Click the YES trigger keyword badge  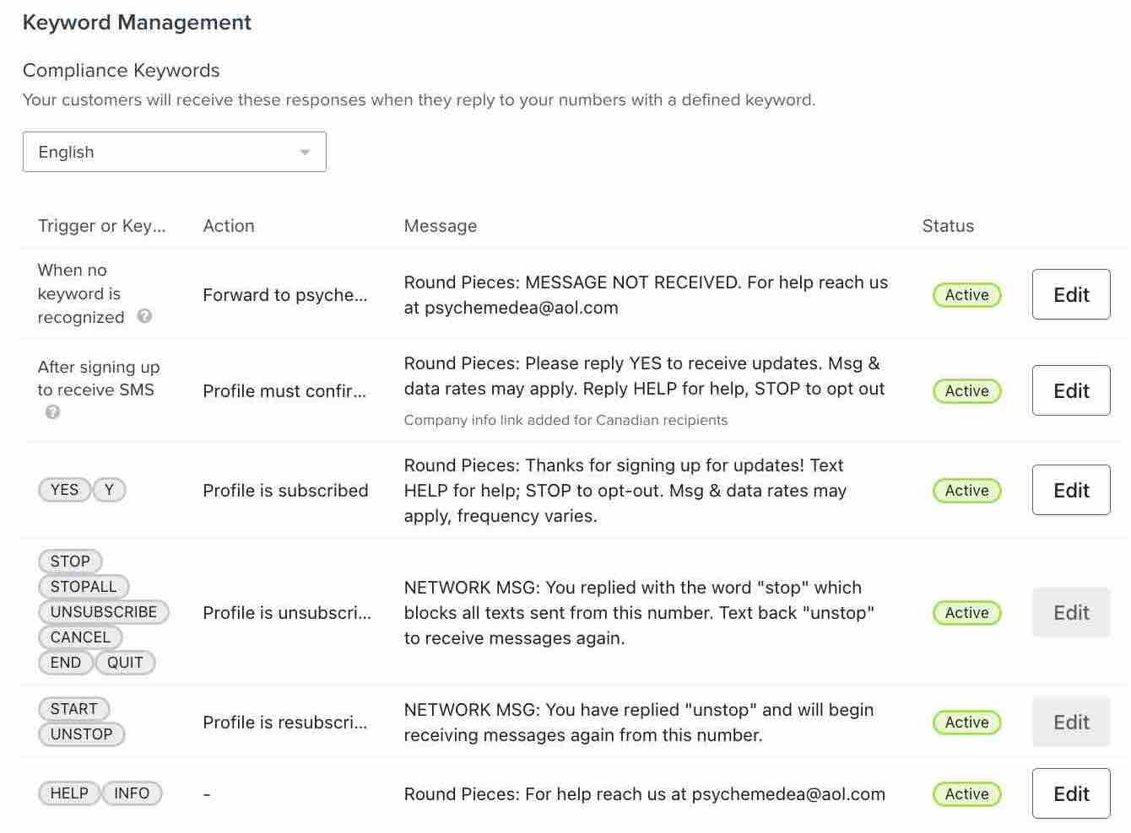click(64, 489)
